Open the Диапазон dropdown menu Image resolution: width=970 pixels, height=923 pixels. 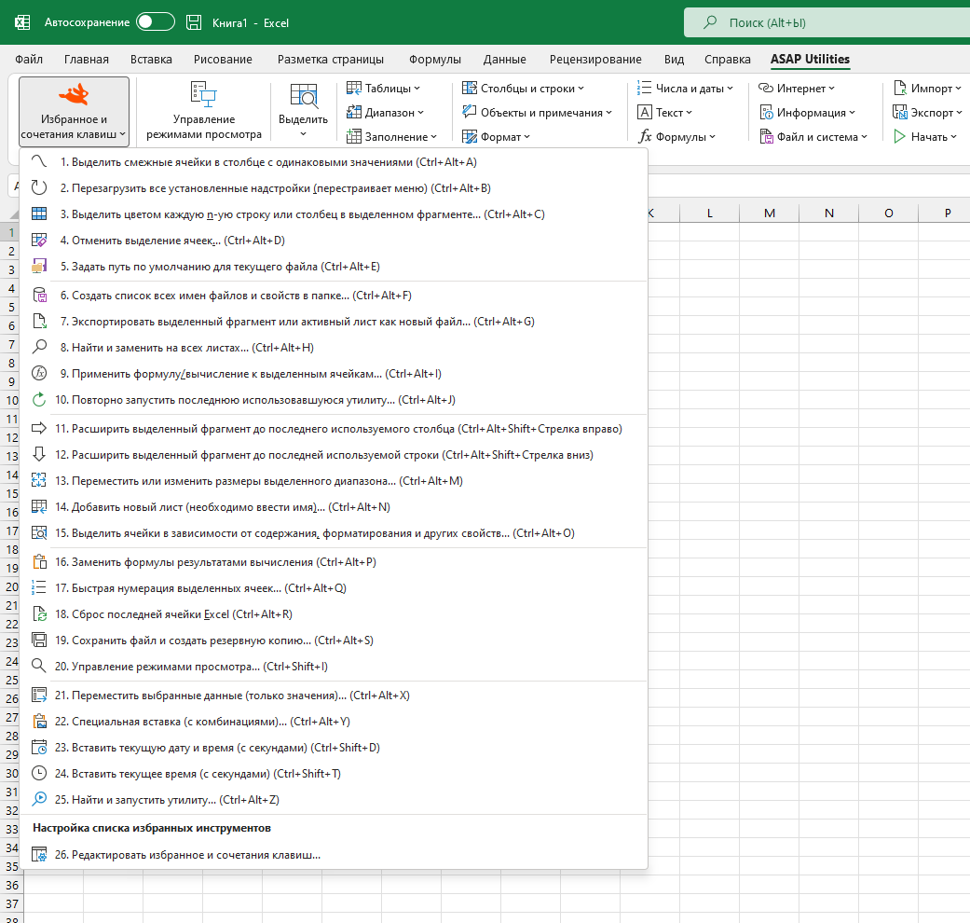[x=385, y=113]
